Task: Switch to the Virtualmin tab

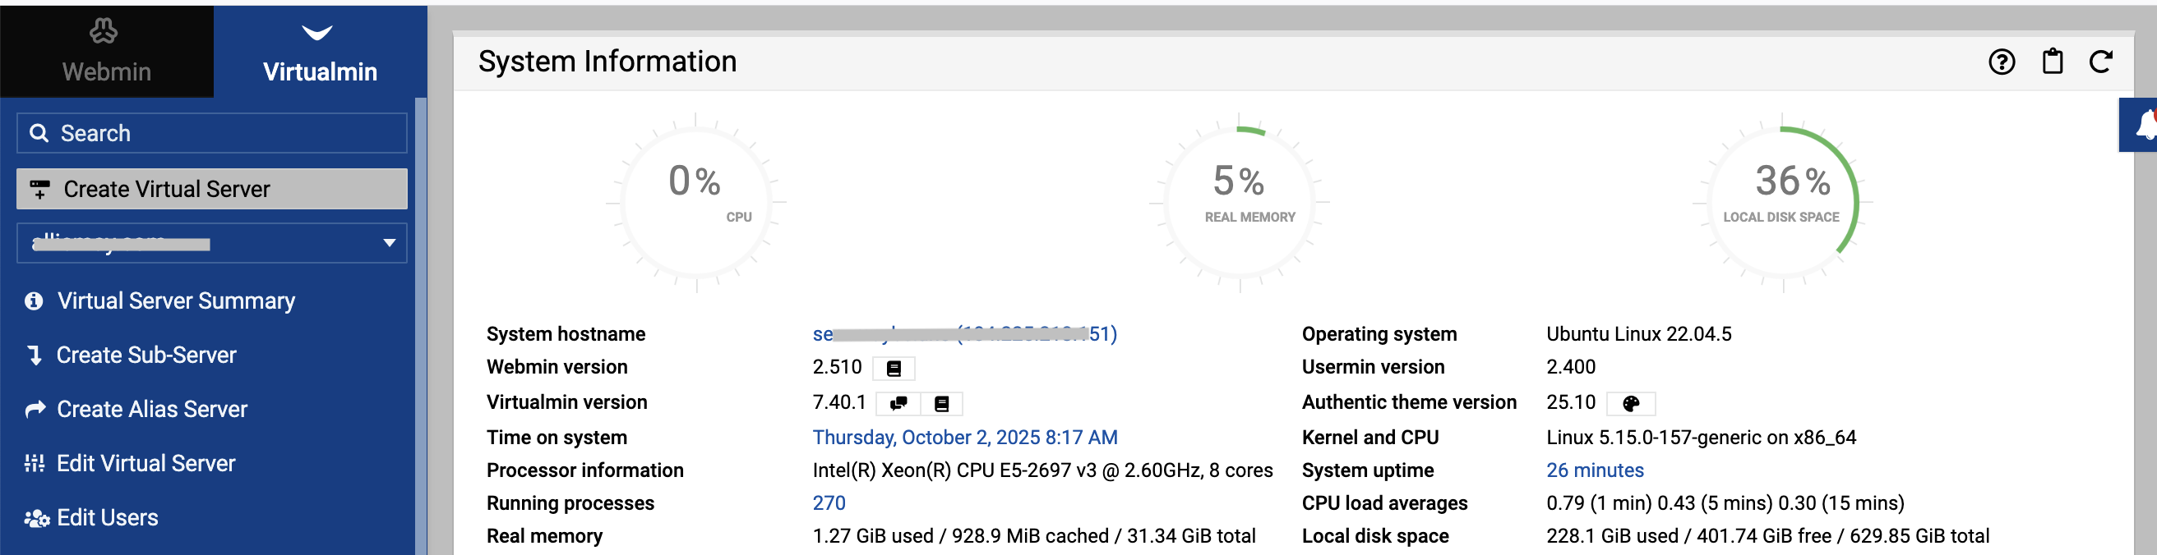Action: coord(320,52)
